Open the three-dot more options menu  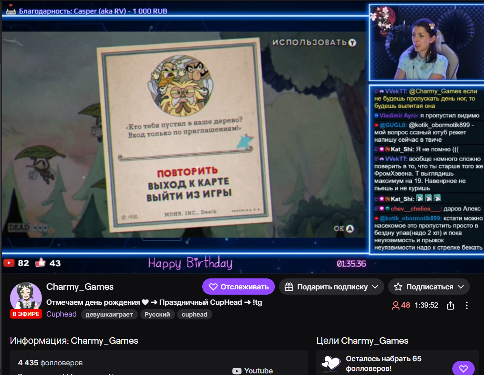coord(467,306)
